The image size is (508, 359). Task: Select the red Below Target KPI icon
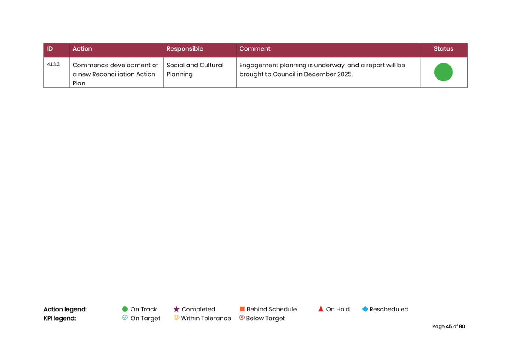pos(242,318)
